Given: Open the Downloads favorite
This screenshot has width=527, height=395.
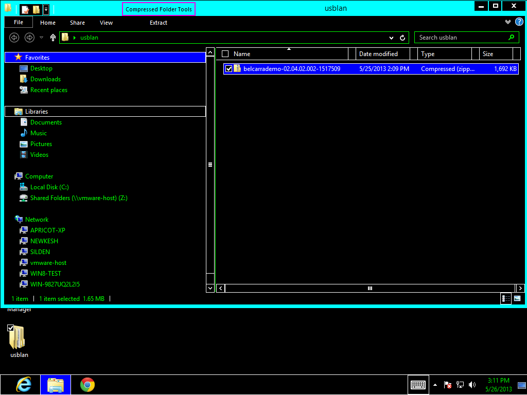Looking at the screenshot, I should tap(45, 79).
